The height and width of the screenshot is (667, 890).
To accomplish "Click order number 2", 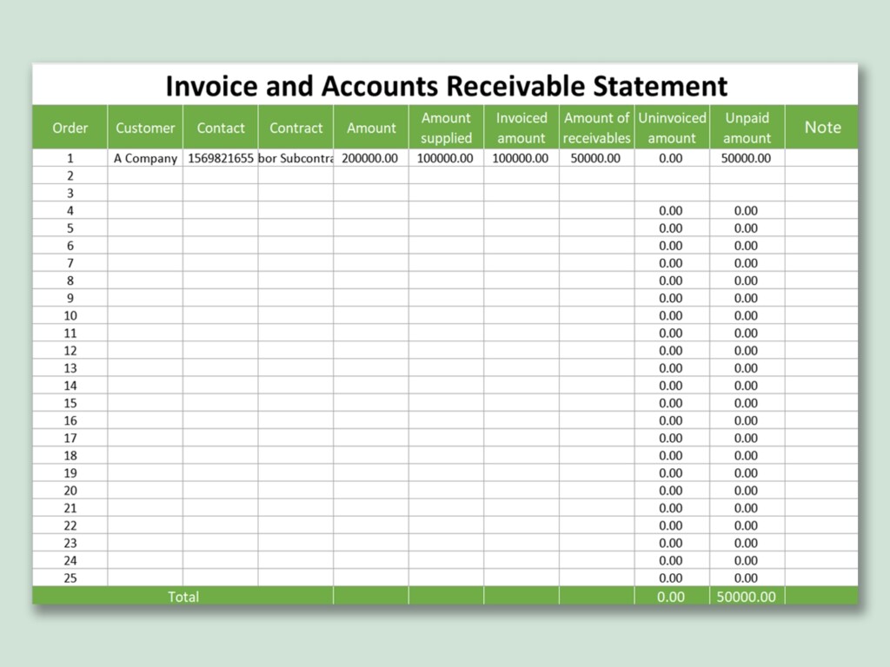I will [x=70, y=175].
